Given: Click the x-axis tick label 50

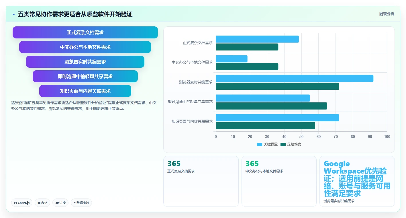Looking at the screenshot, I should pos(301,137).
